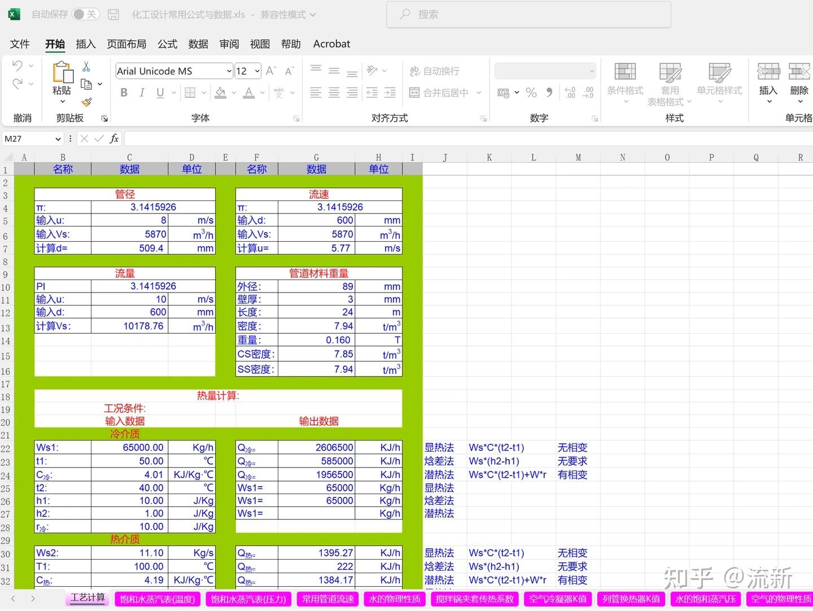Expand the compatibility mode title dropdown
This screenshot has width=813, height=611.
[313, 15]
